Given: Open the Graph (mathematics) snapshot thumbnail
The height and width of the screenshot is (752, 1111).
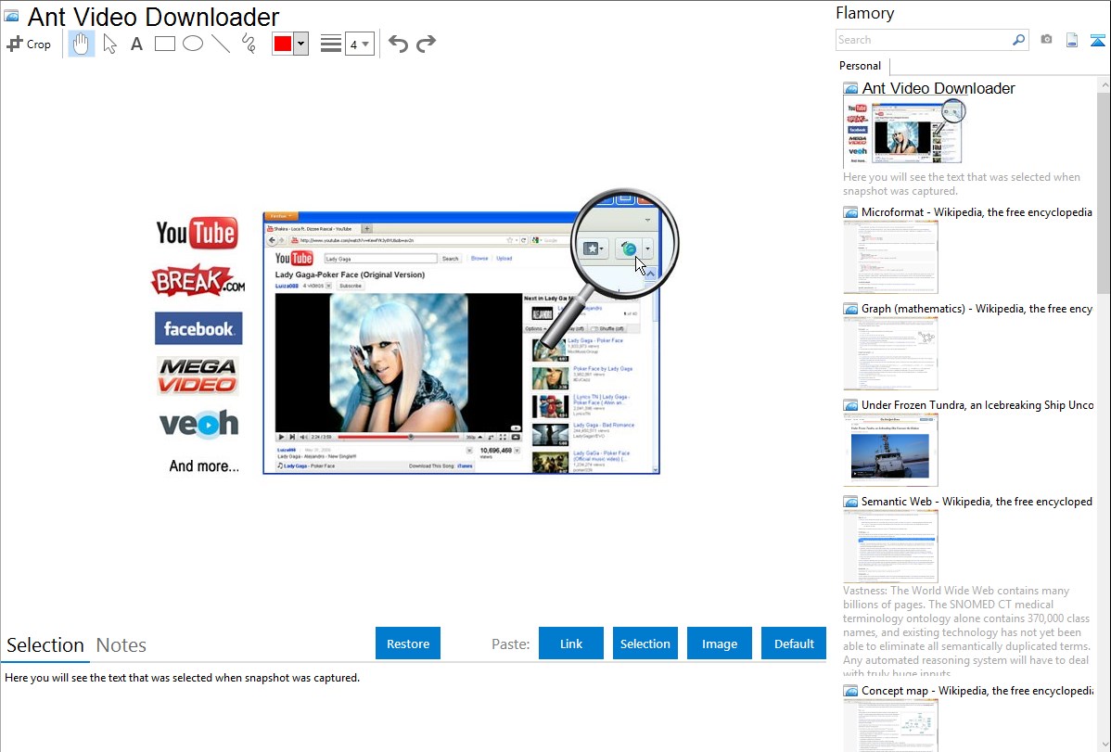Looking at the screenshot, I should tap(890, 353).
